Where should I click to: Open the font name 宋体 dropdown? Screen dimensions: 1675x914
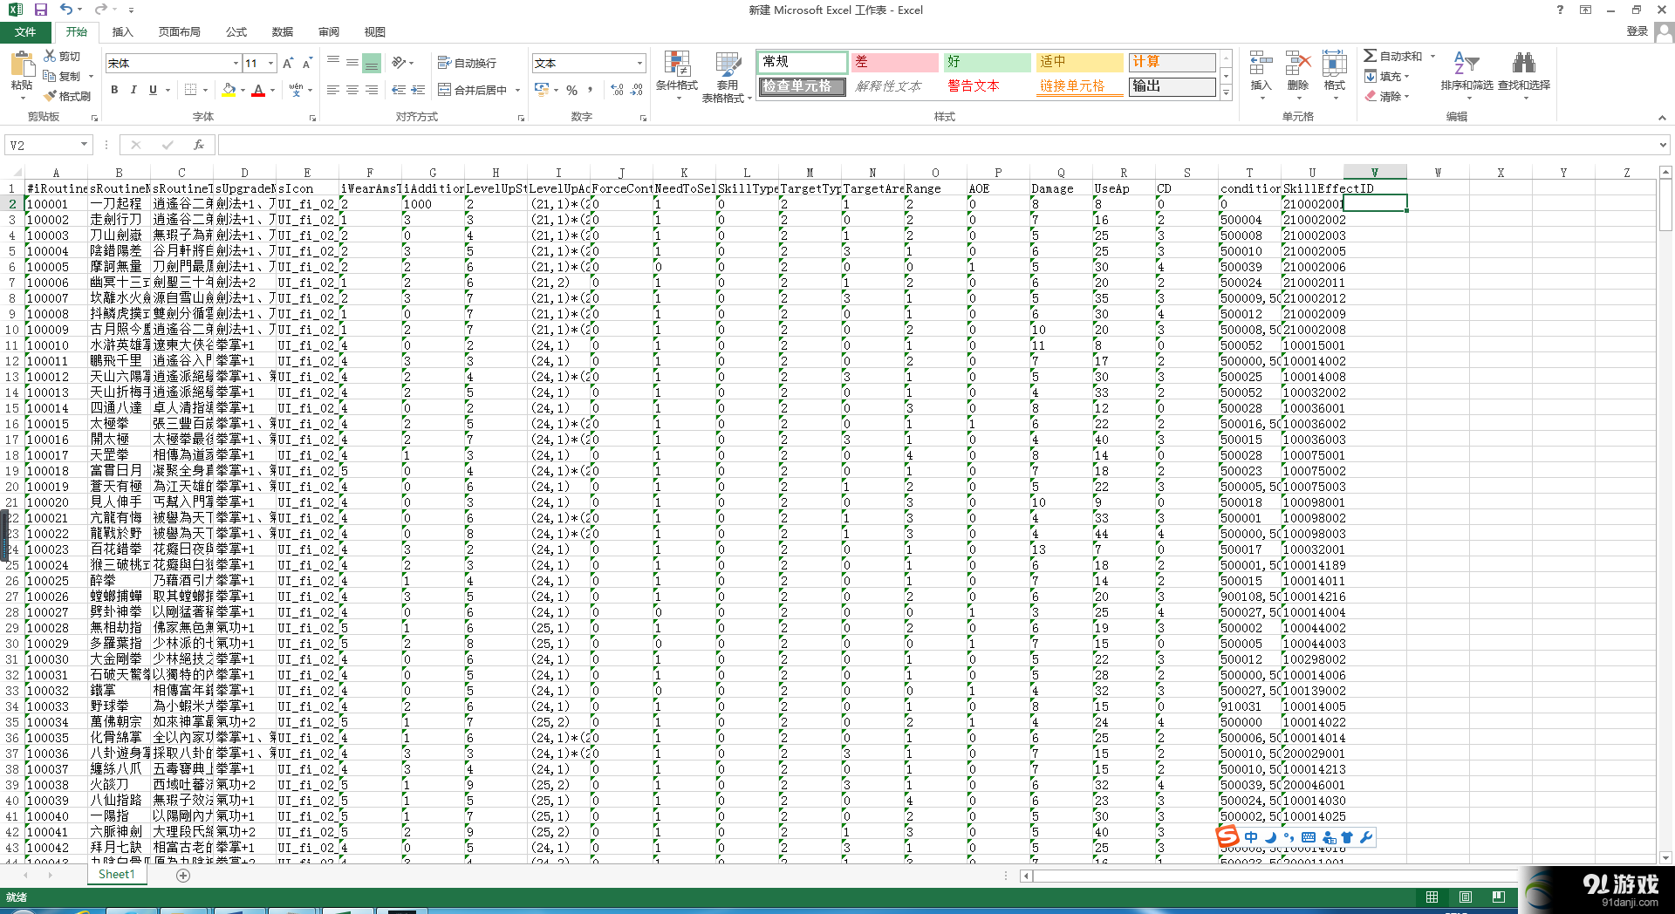pos(236,63)
